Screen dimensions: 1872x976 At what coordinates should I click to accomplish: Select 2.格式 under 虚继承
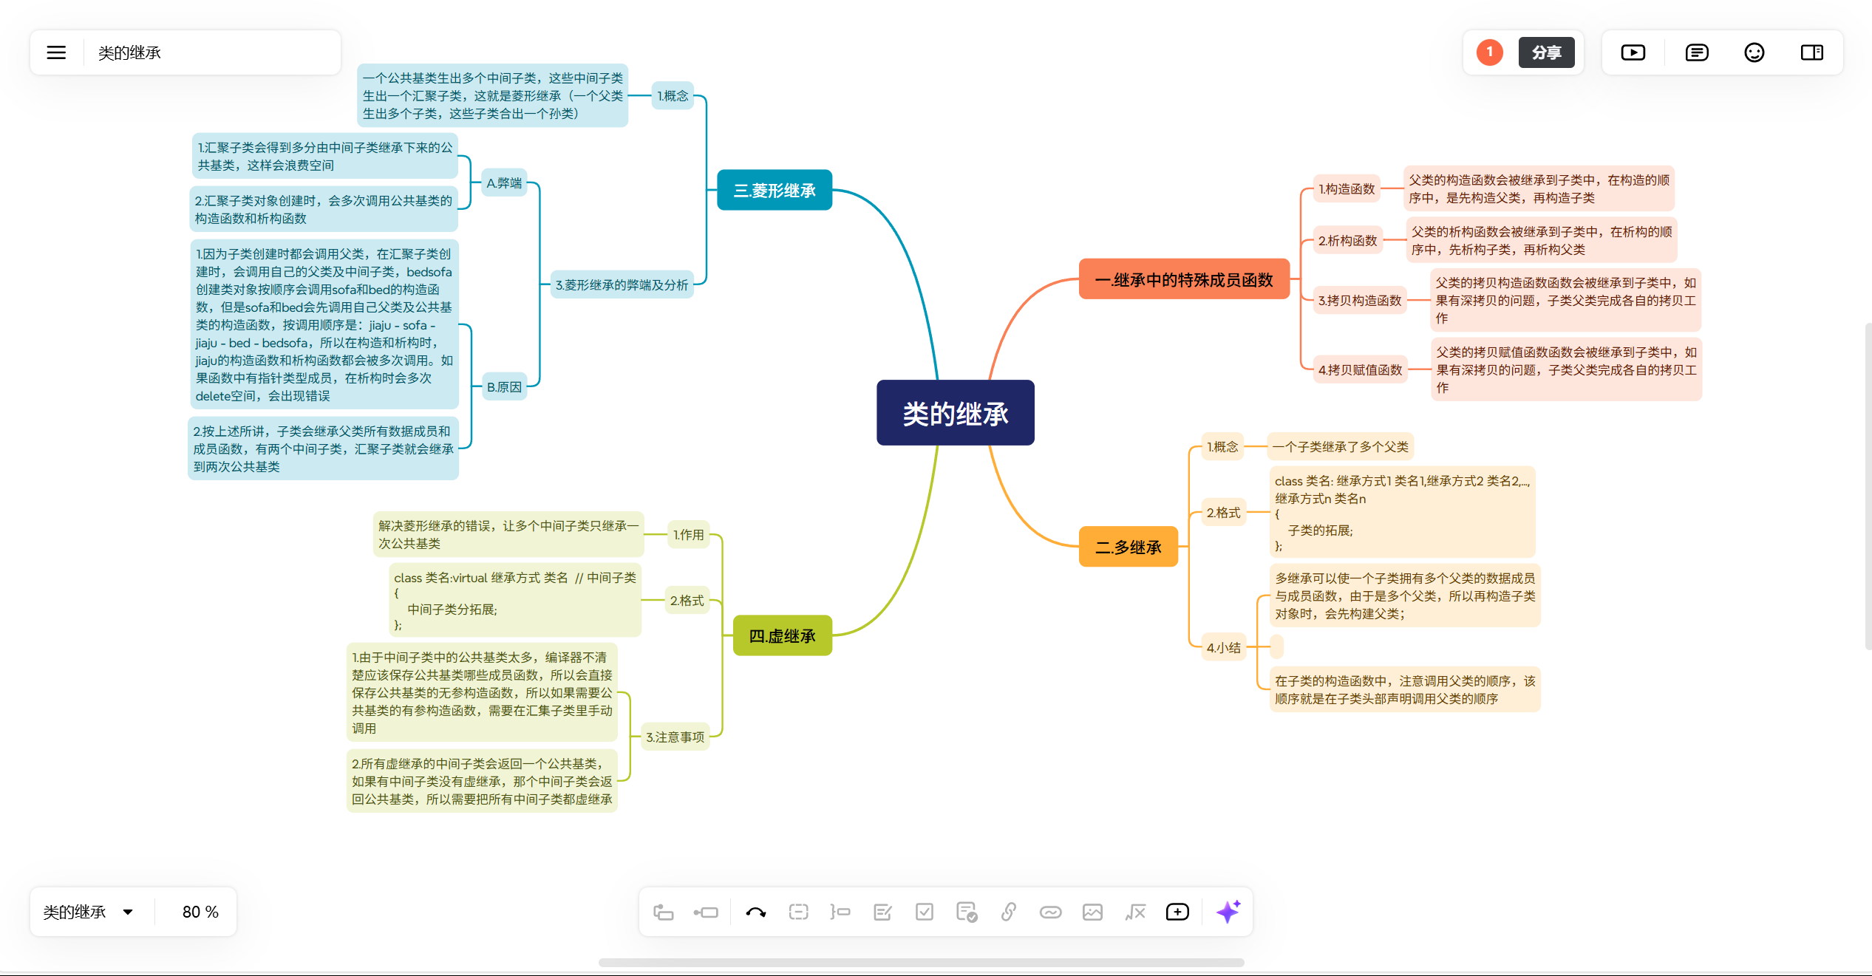(x=687, y=600)
